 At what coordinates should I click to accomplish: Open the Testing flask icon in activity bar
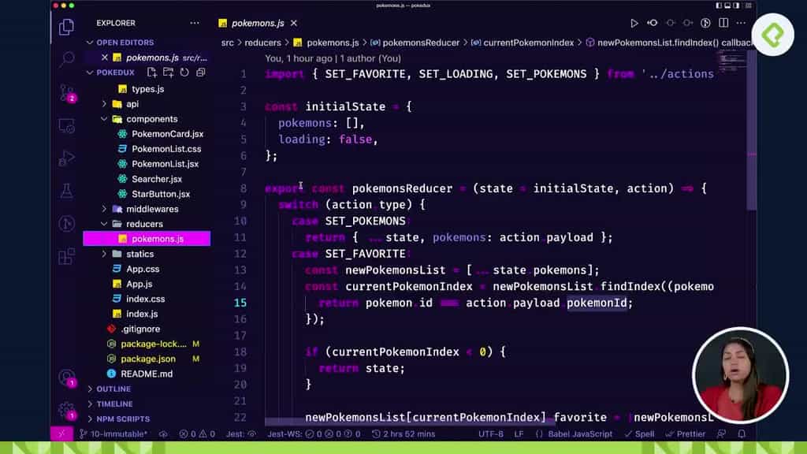point(65,190)
